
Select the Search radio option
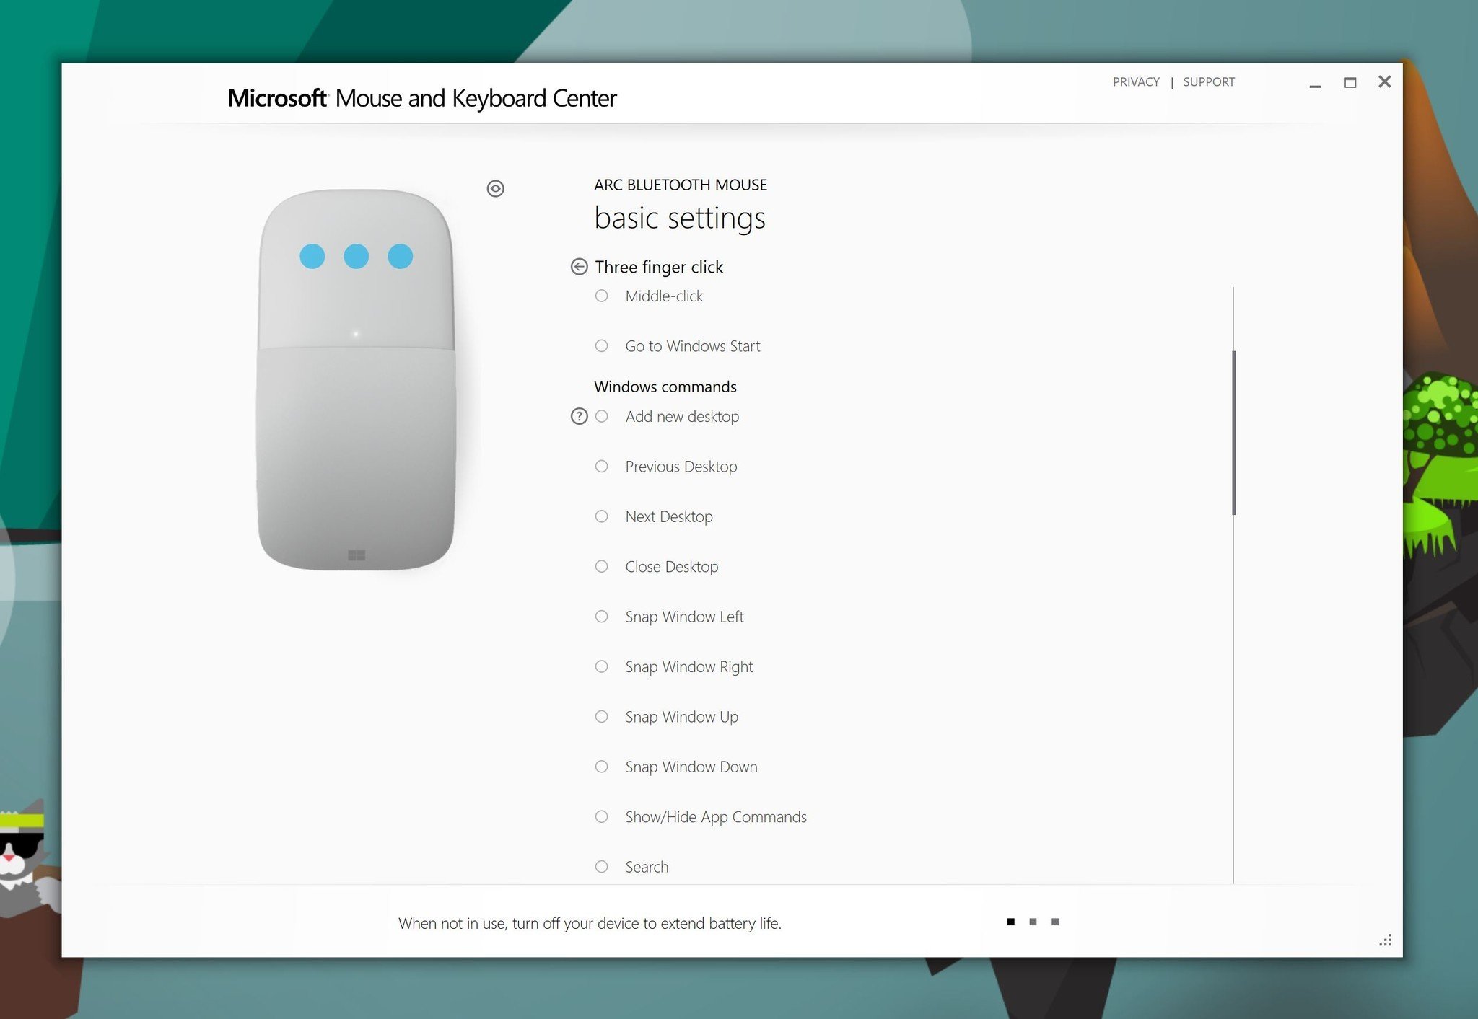point(601,866)
